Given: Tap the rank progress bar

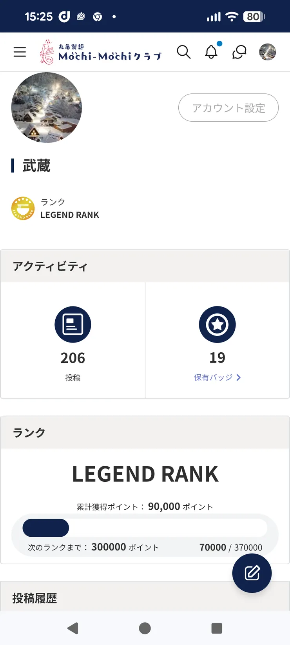Looking at the screenshot, I should (x=145, y=528).
